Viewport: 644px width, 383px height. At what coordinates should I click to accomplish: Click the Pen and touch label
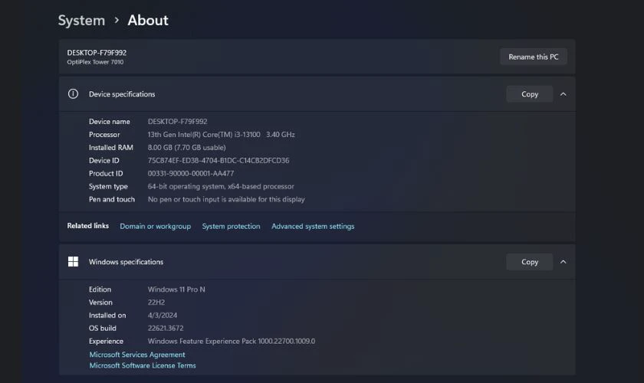(112, 199)
